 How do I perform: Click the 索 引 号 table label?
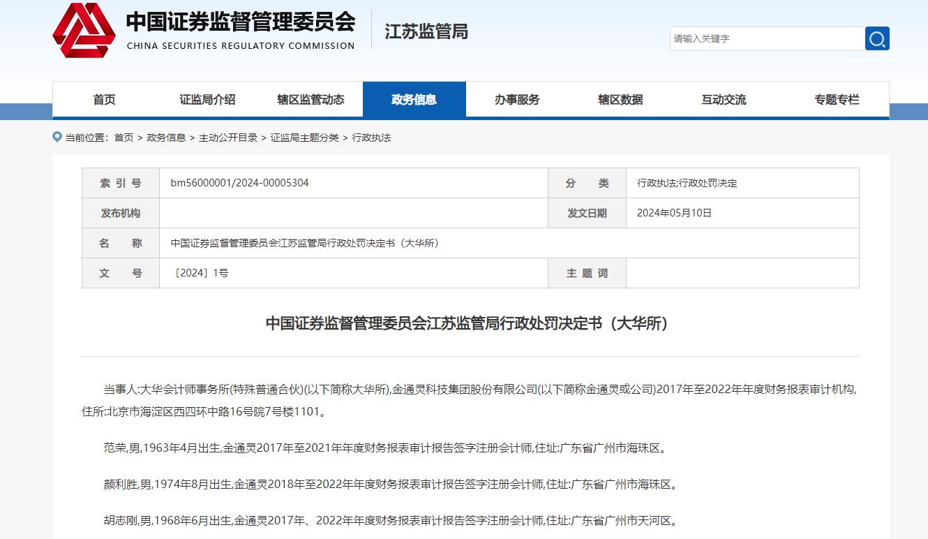tap(121, 183)
